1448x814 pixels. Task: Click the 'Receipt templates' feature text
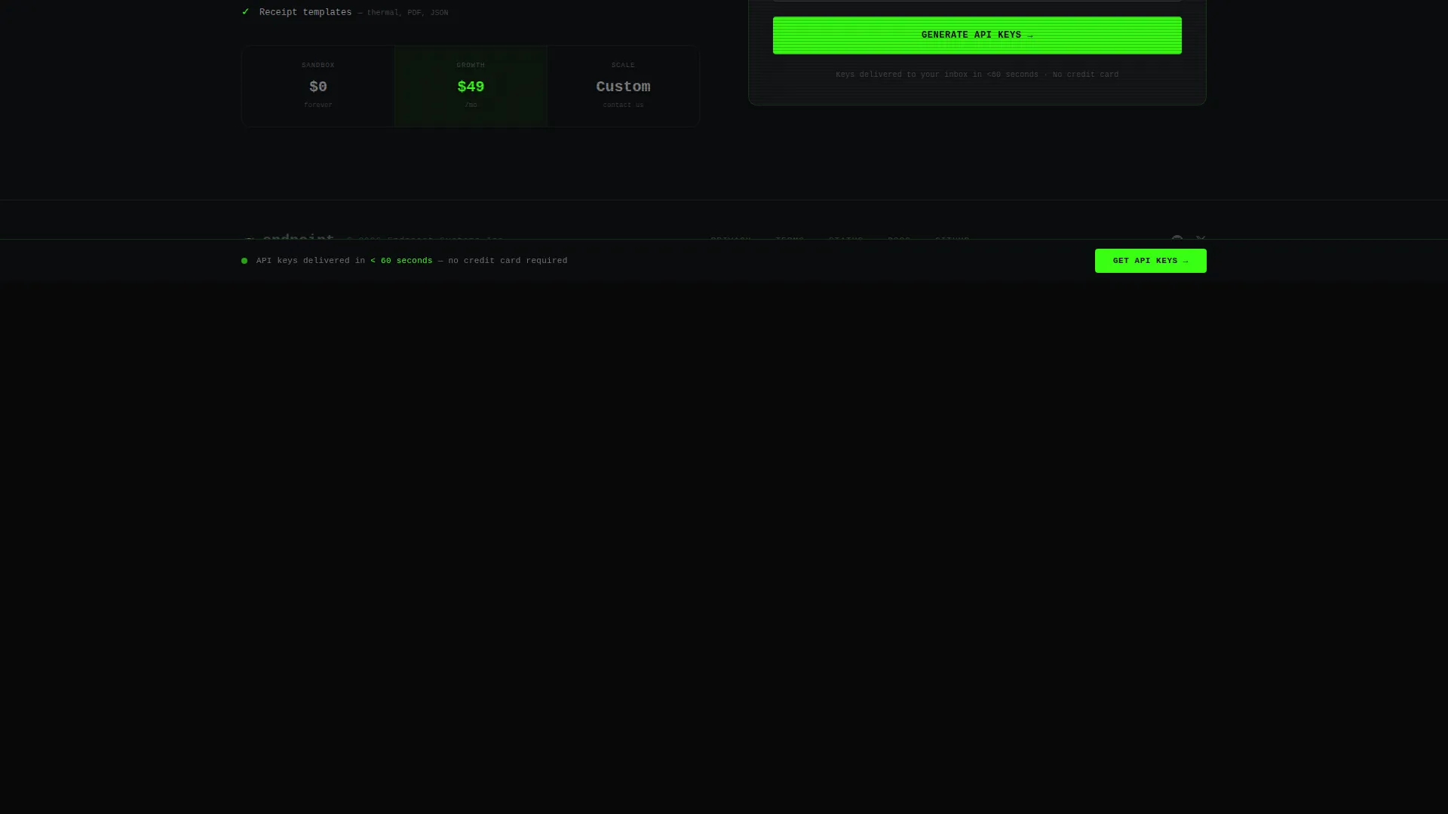pos(305,13)
